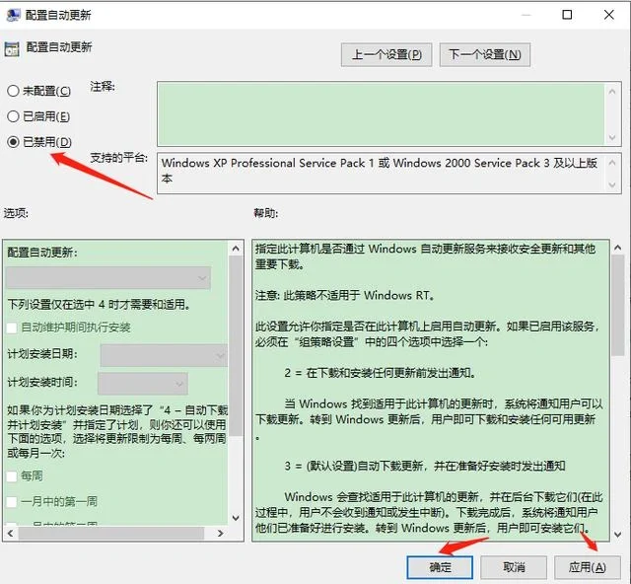Click the 帮助: label

click(x=265, y=213)
